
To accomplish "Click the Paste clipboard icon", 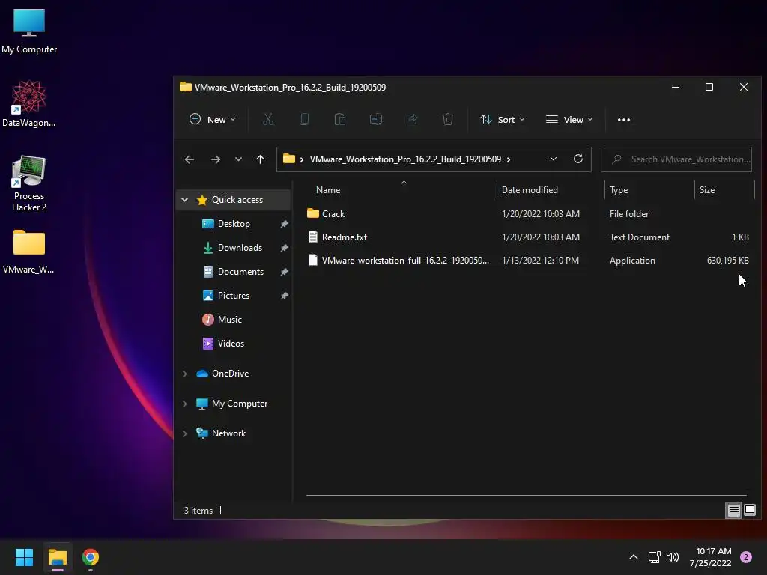I will click(x=340, y=119).
